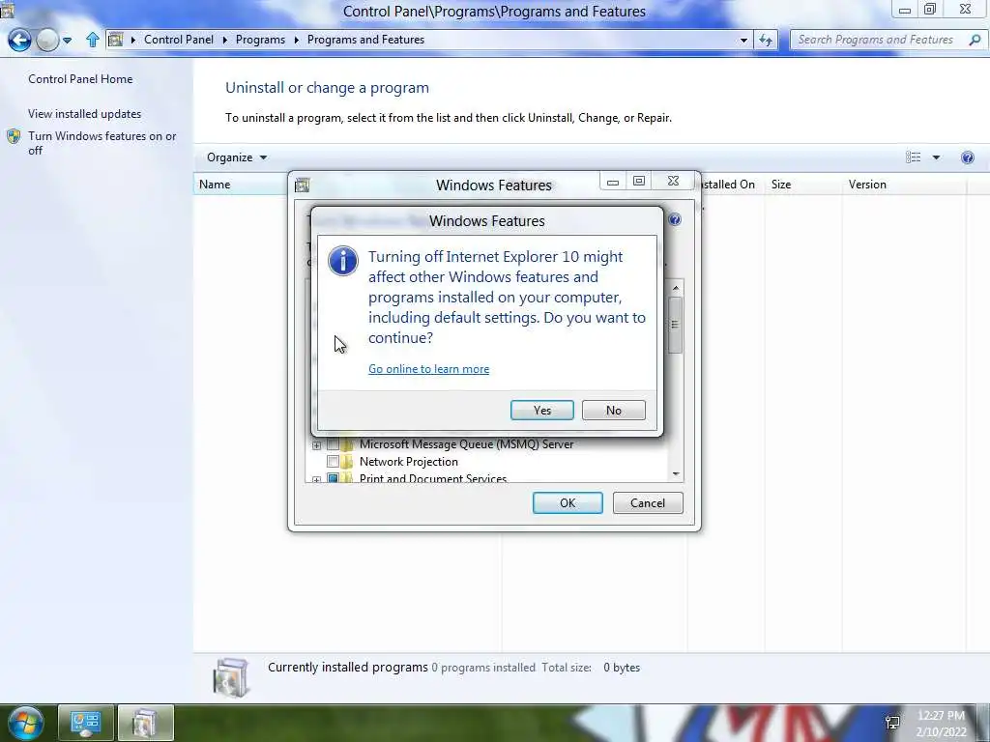Refresh the Programs and Features view
The image size is (990, 742).
pos(766,40)
